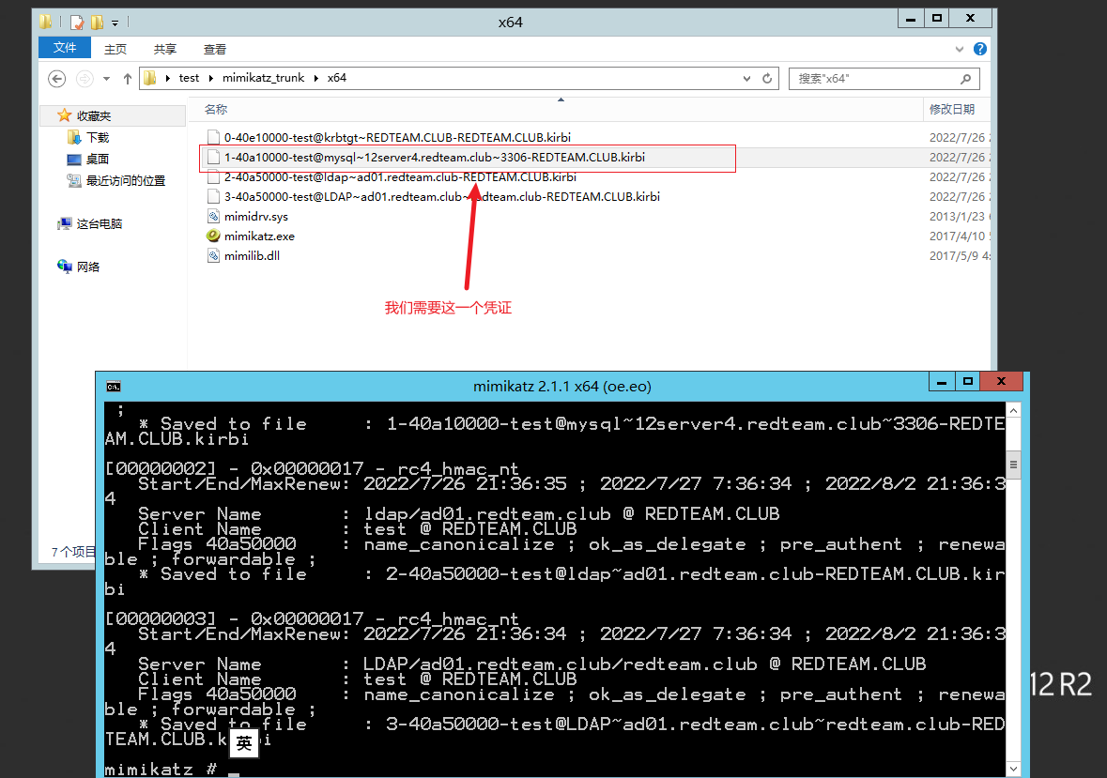Close the mimikatz console window

click(x=1002, y=382)
